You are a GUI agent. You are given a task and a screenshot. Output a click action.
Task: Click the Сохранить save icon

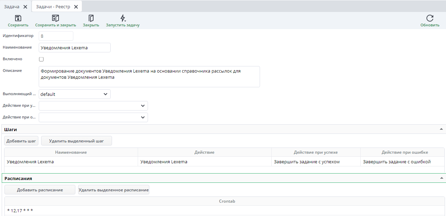tap(18, 18)
